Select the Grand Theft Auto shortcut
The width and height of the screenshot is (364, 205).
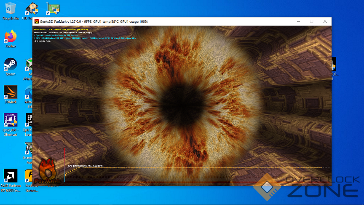click(x=28, y=153)
